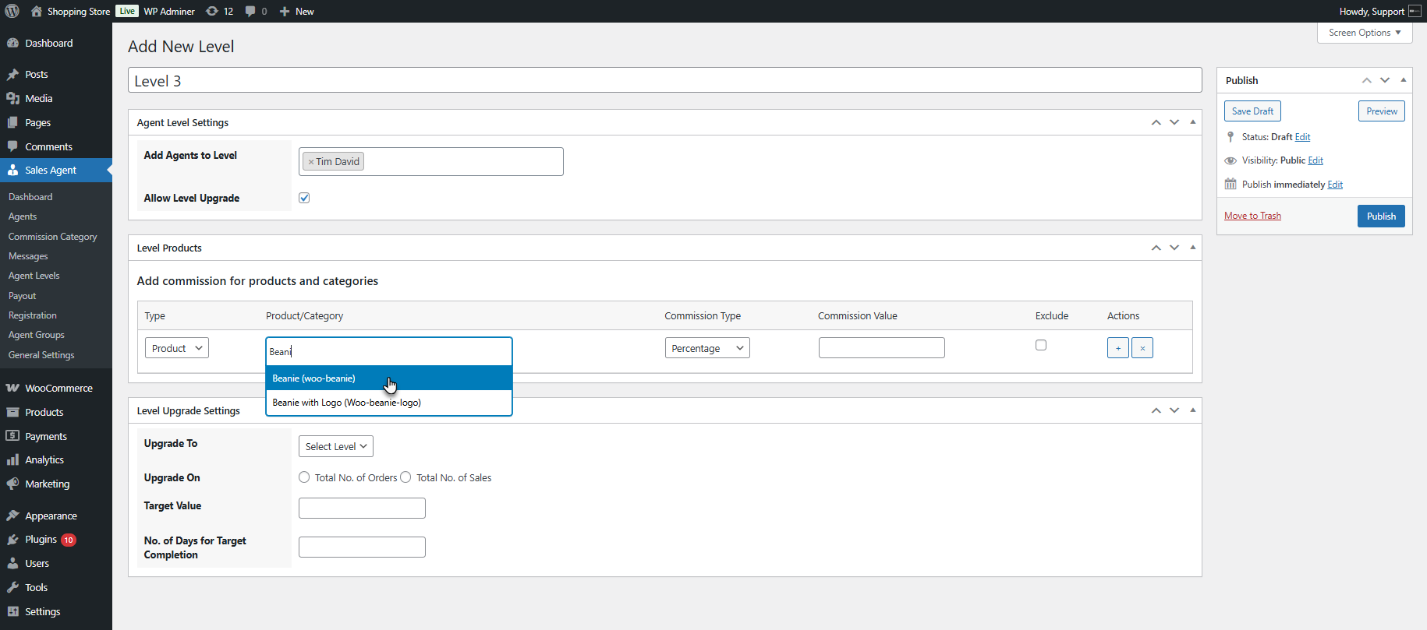The width and height of the screenshot is (1427, 630).
Task: Click the Sales Agent person icon
Action: point(12,170)
